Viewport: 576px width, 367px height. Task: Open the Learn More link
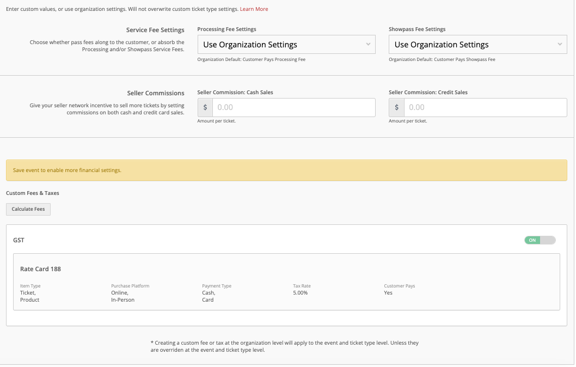pos(254,9)
